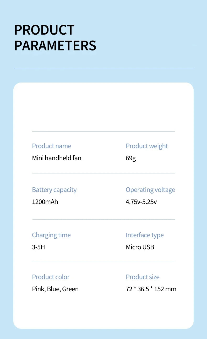Click the Operating voltage label
The height and width of the screenshot is (339, 207).
point(150,190)
